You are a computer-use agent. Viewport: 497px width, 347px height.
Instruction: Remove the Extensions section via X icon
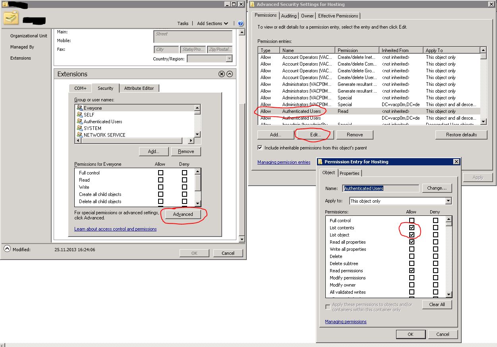coord(222,74)
